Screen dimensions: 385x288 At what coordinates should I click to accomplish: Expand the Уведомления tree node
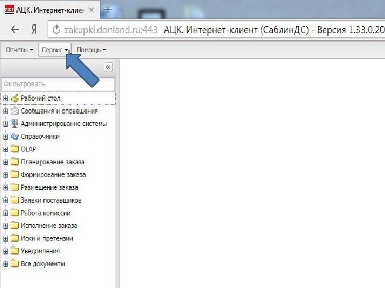[x=5, y=251]
